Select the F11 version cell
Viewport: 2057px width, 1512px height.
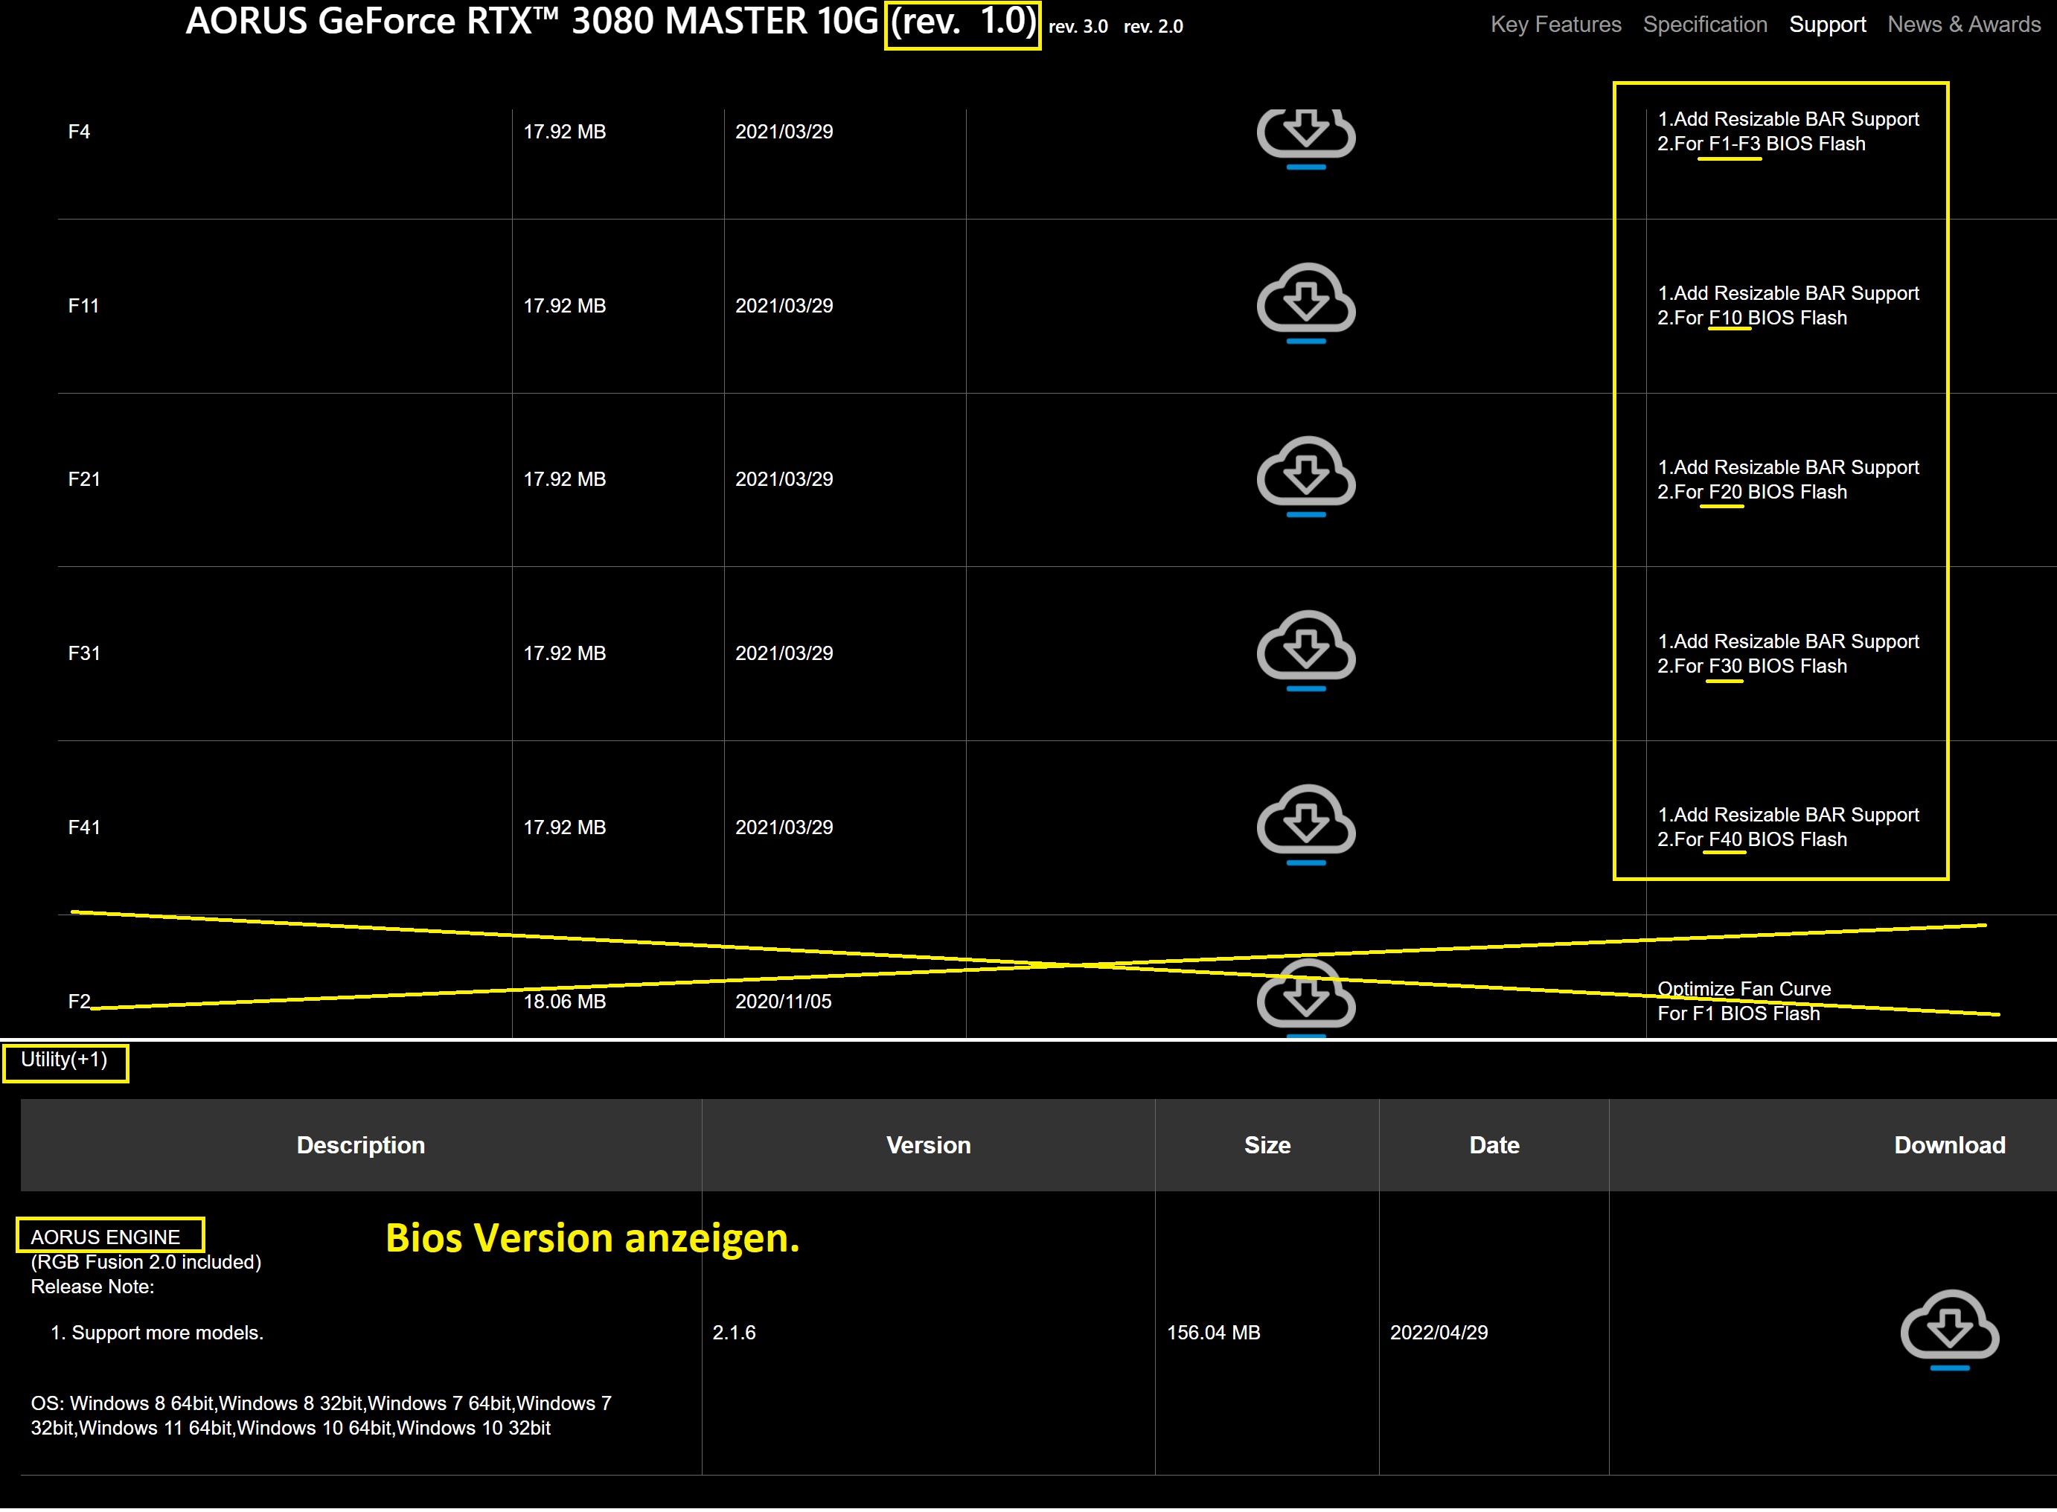coord(83,306)
